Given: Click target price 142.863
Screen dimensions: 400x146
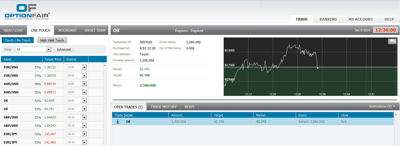Looking at the screenshot, I should point(50,142).
